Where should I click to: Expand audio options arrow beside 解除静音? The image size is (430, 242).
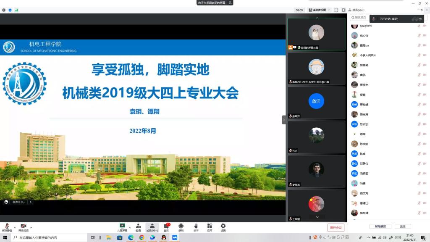pos(15,227)
